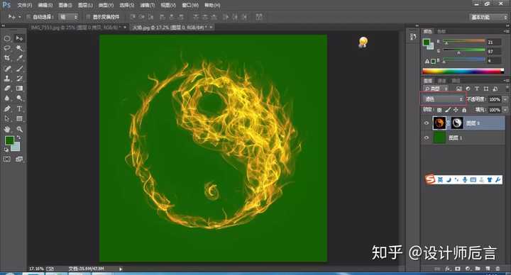The width and height of the screenshot is (511, 275).
Task: Click layer style fx button at panel bottom
Action: pos(448,269)
